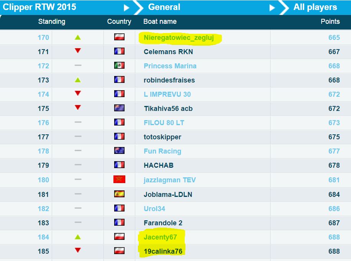Click the Poland flag for Jacenty67
This screenshot has width=351, height=261.
coord(119,236)
